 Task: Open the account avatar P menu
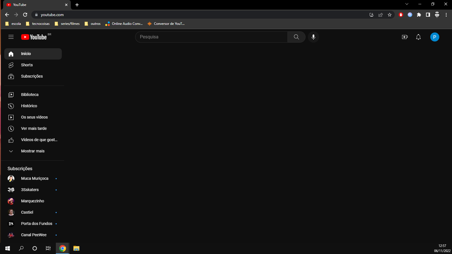[x=435, y=37]
